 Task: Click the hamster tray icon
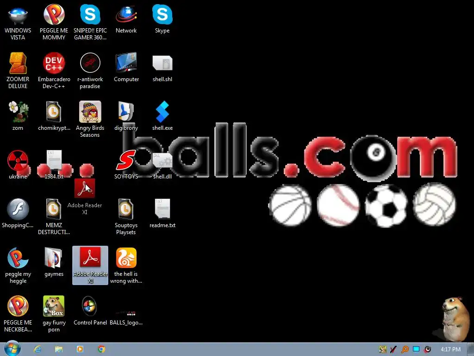point(383,350)
